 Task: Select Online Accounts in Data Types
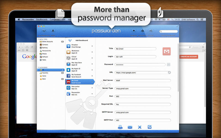[x=51, y=42]
